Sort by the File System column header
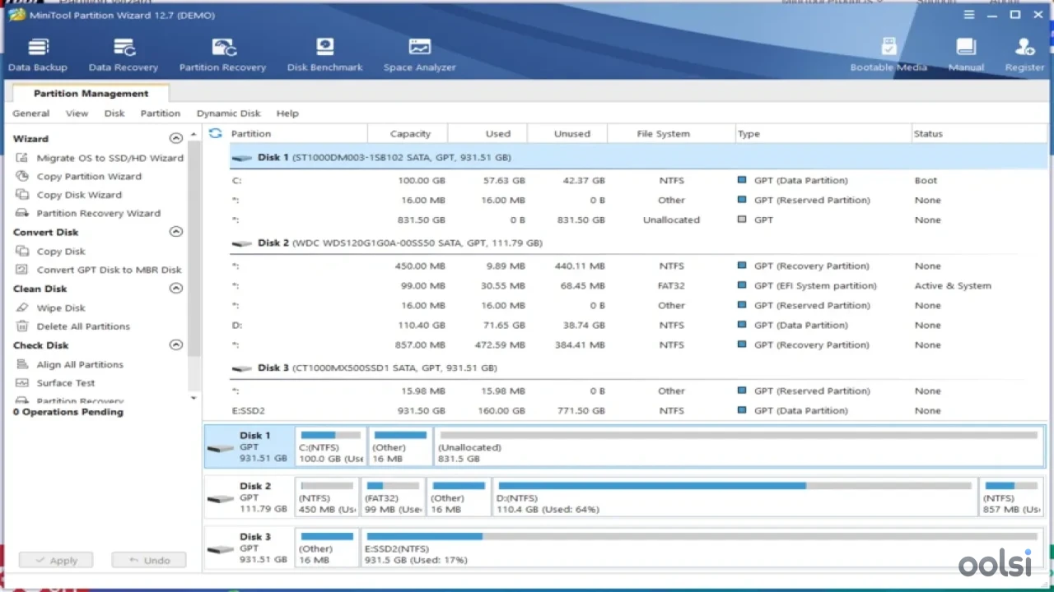The height and width of the screenshot is (592, 1054). pos(671,133)
